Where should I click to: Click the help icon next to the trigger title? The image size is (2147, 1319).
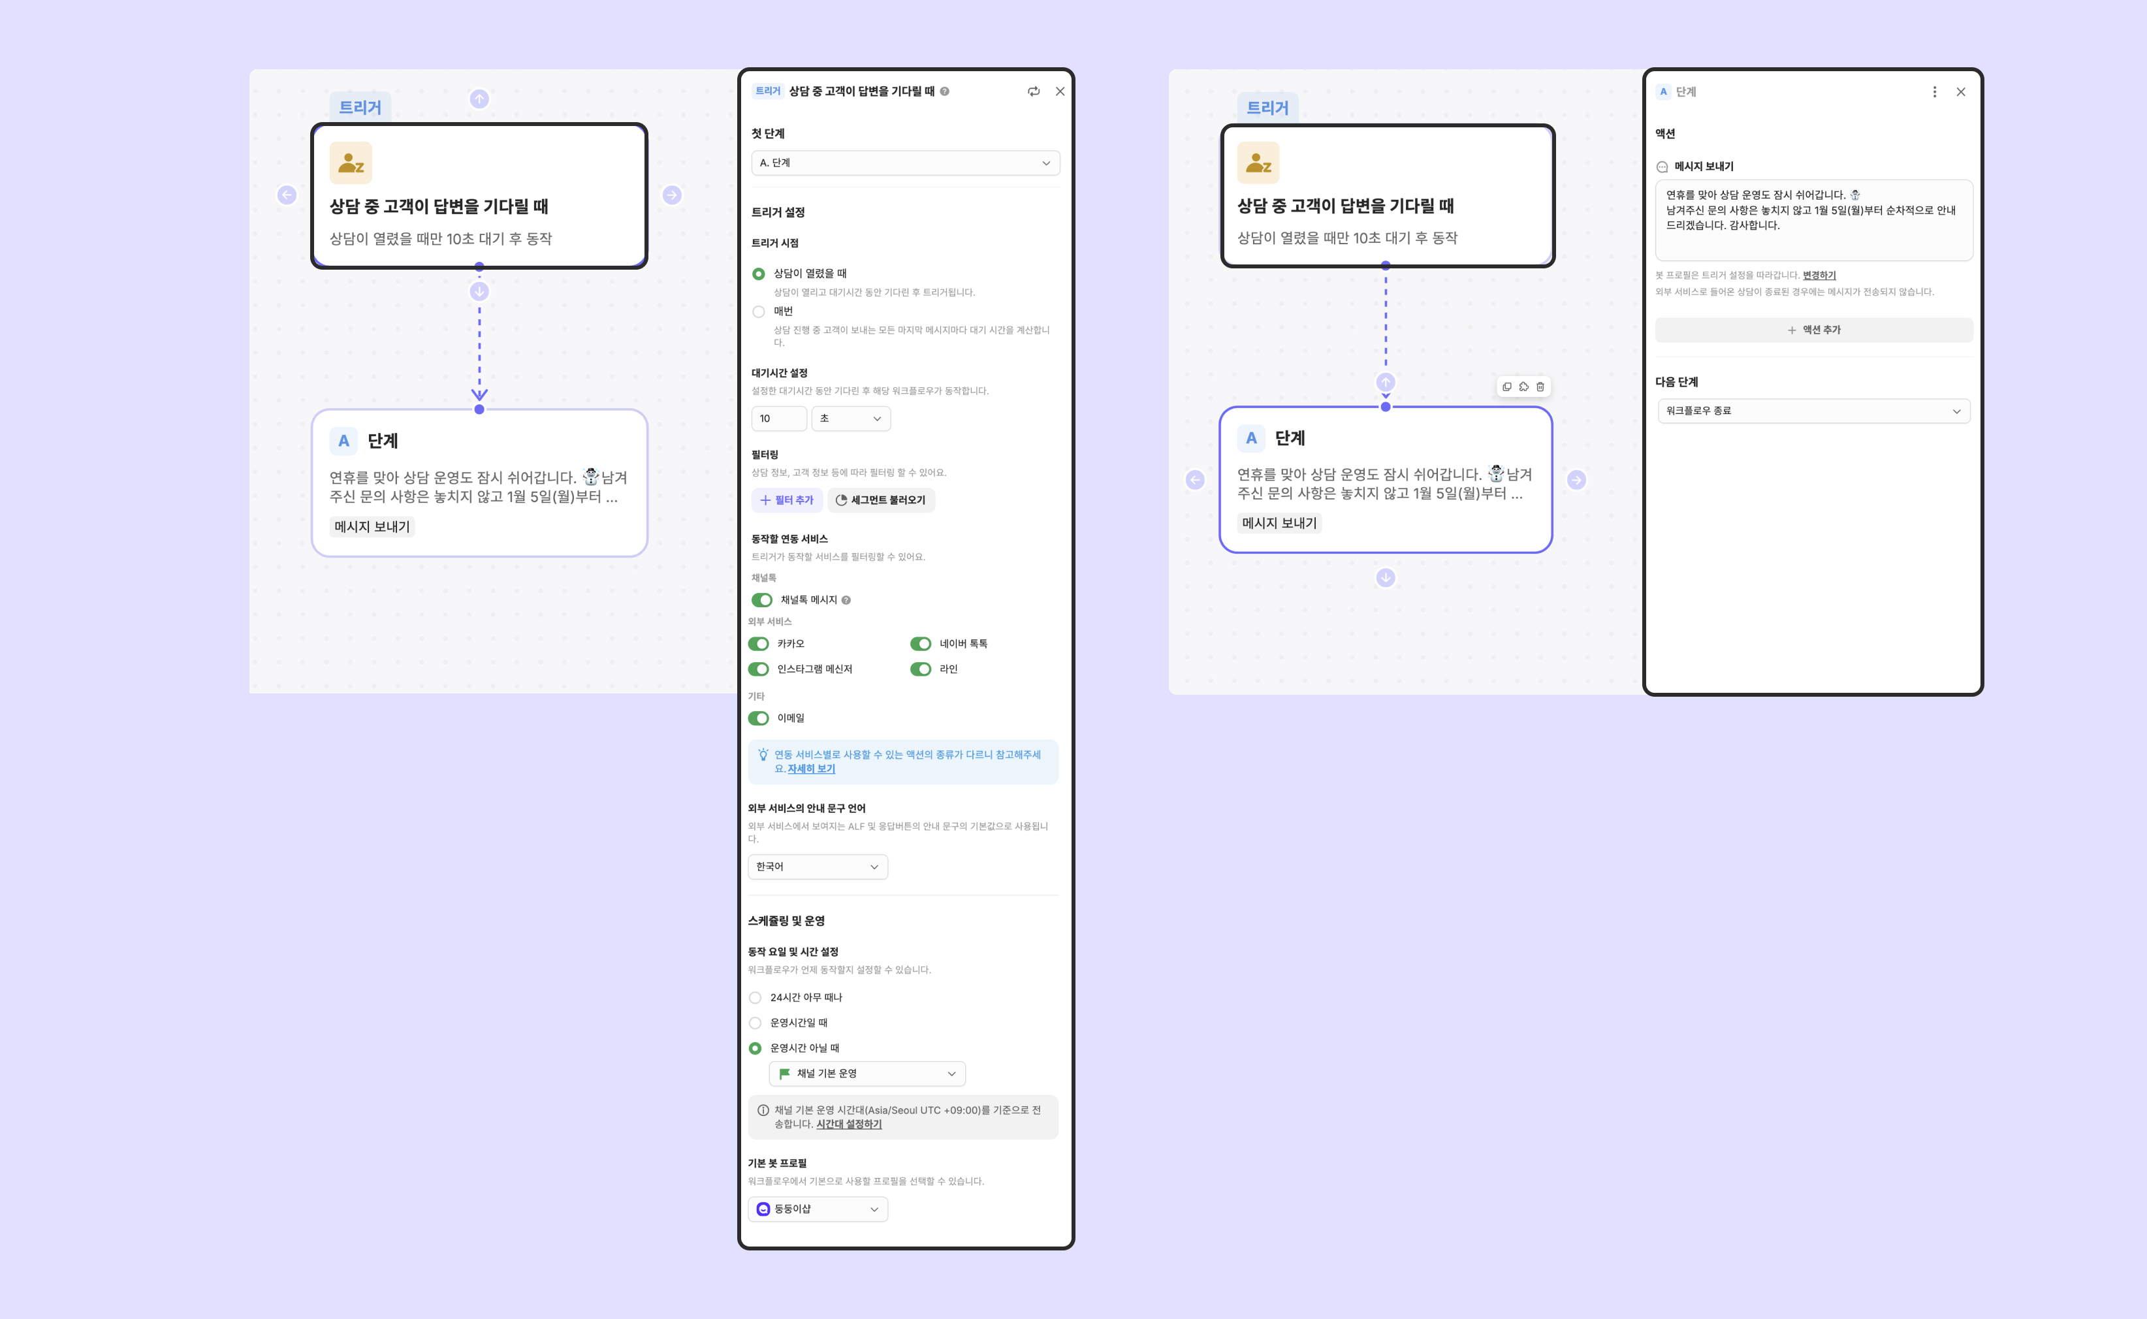pos(945,91)
